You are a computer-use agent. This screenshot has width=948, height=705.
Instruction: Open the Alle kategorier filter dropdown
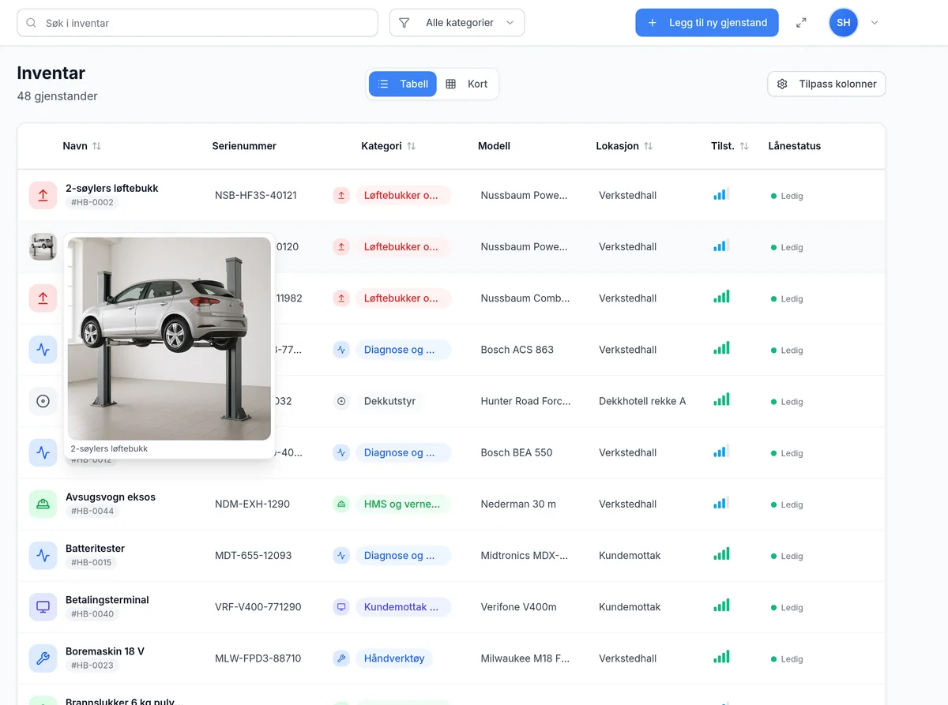click(457, 23)
